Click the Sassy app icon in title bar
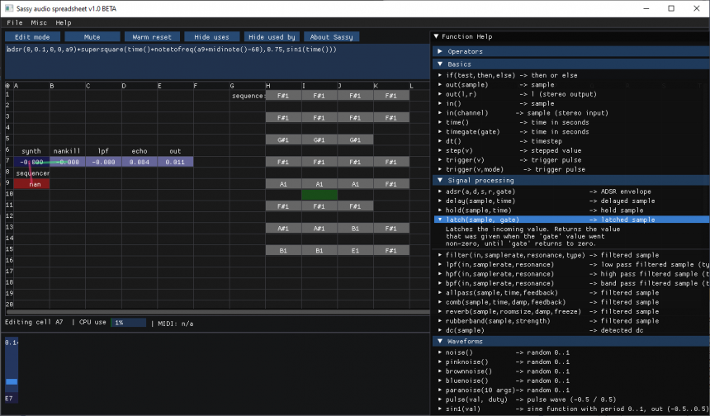Image resolution: width=710 pixels, height=416 pixels. coord(8,7)
